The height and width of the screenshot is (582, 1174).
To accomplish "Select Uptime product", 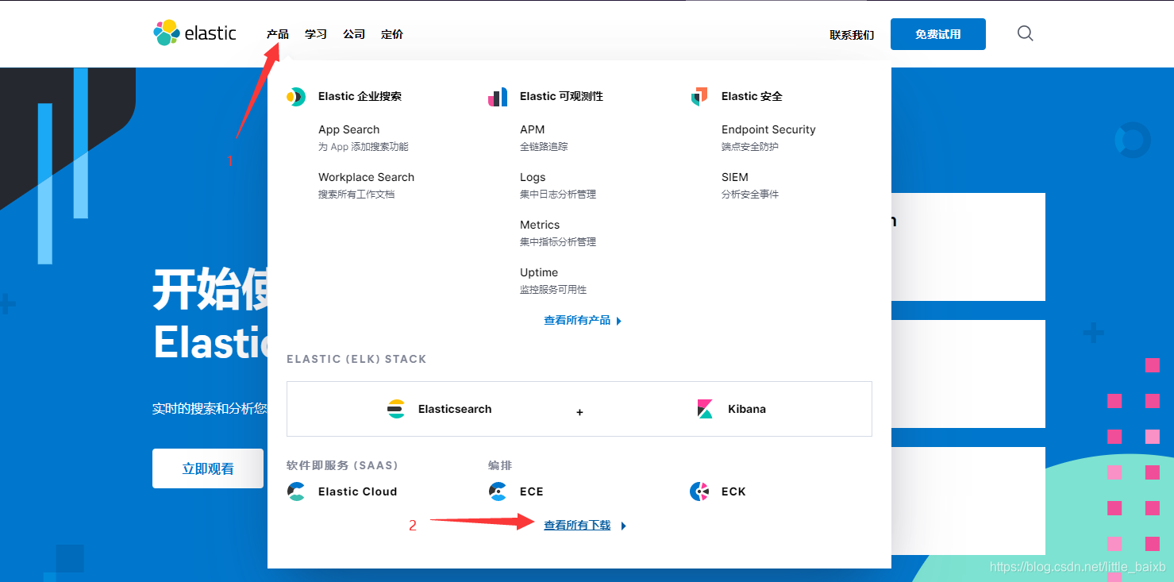I will coord(539,272).
